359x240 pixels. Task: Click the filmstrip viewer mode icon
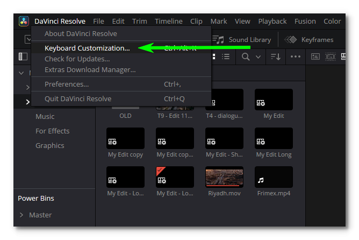pyautogui.click(x=330, y=57)
